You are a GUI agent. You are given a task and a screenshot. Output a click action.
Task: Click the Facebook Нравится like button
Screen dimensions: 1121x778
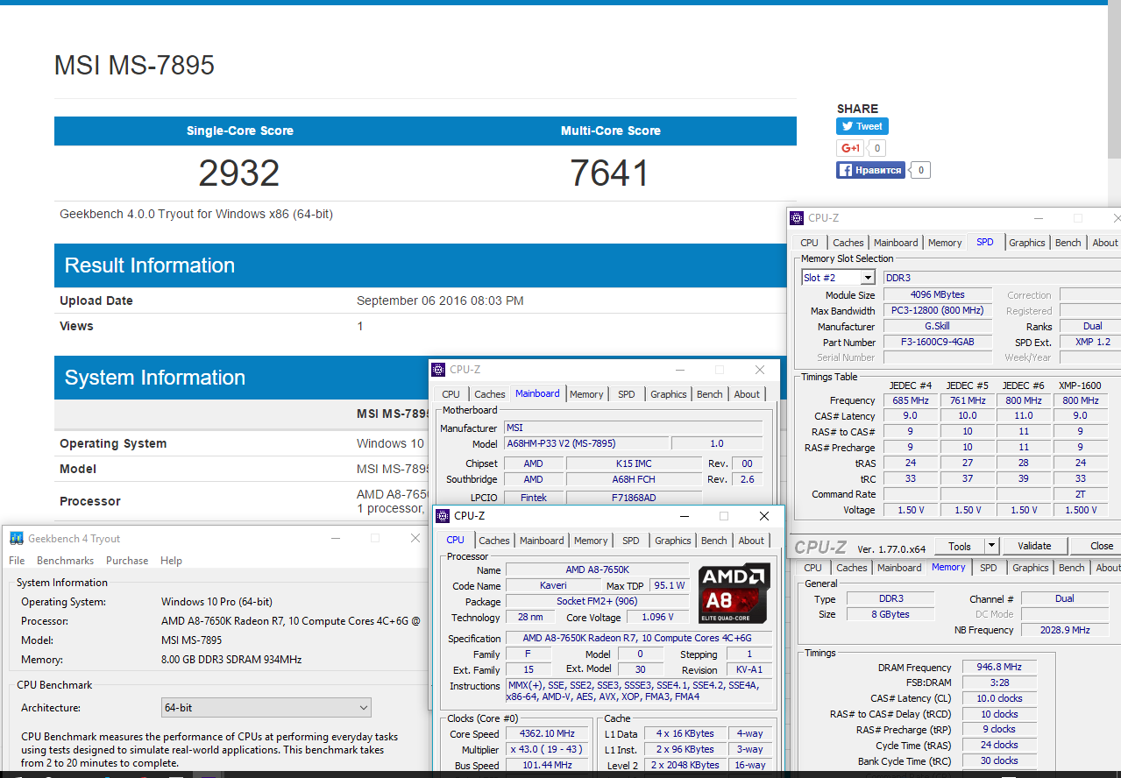(871, 170)
